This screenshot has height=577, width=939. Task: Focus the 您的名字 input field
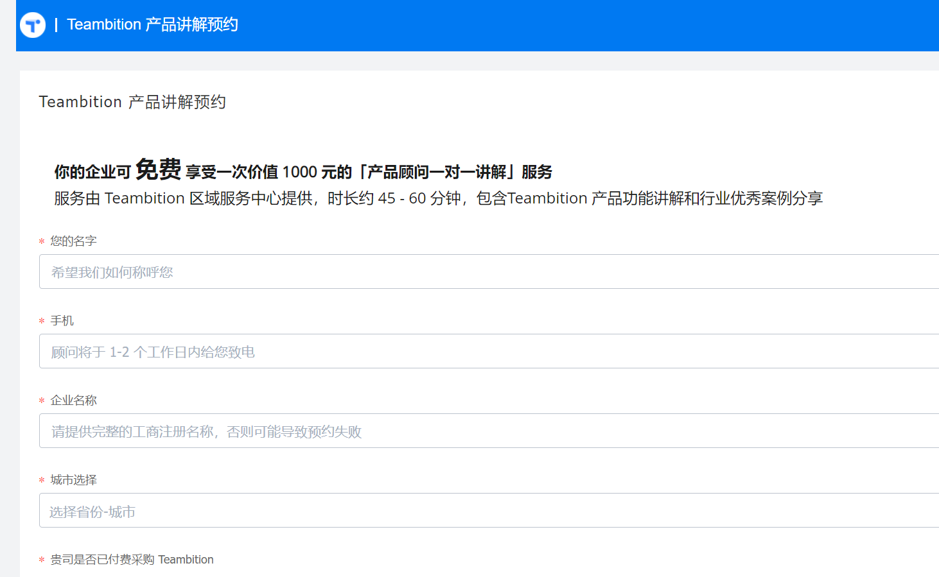(489, 271)
